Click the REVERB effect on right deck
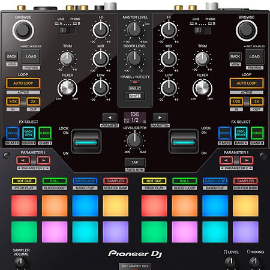Image resolution: width=270 pixels, height=270 pixels. click(225, 133)
